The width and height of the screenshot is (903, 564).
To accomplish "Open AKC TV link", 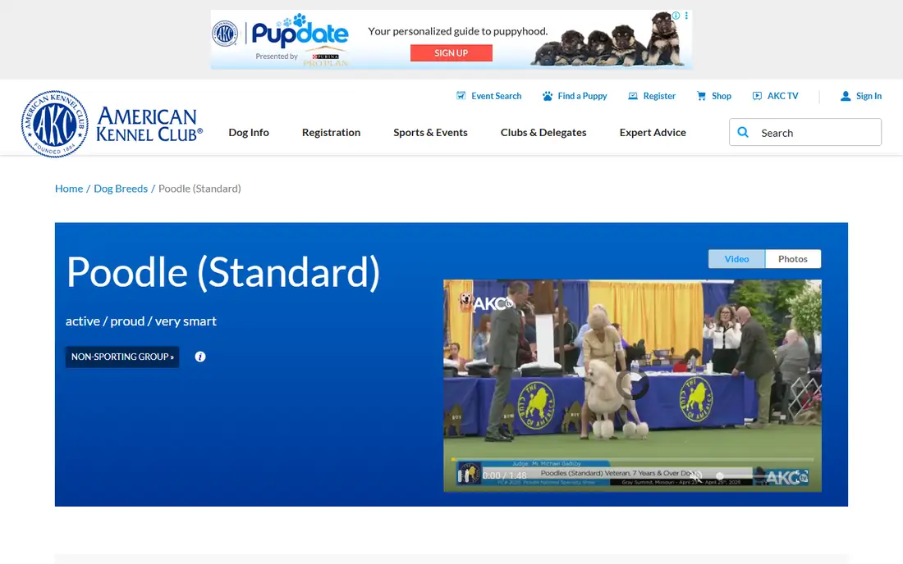I will tap(775, 96).
